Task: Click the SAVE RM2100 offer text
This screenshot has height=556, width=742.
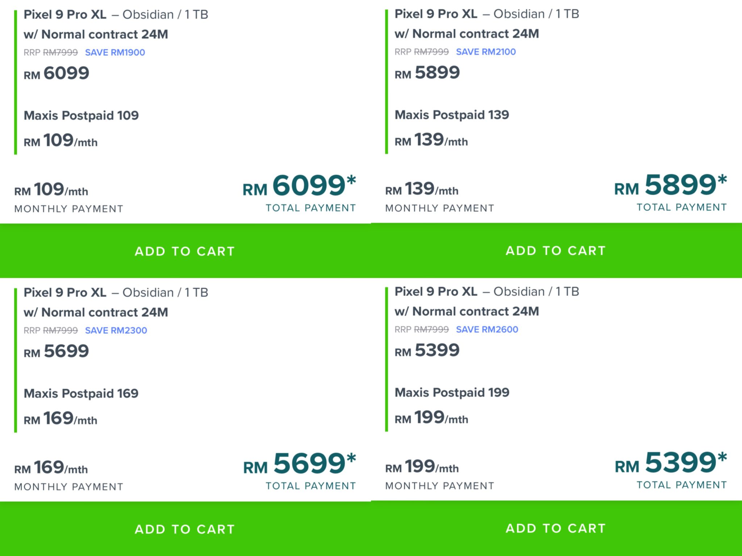Action: click(x=486, y=52)
